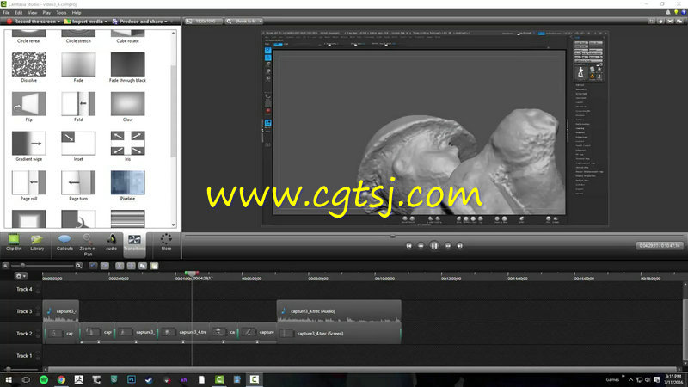Click the Split timeline toolbar icon
The height and width of the screenshot is (387, 688).
pyautogui.click(x=132, y=266)
